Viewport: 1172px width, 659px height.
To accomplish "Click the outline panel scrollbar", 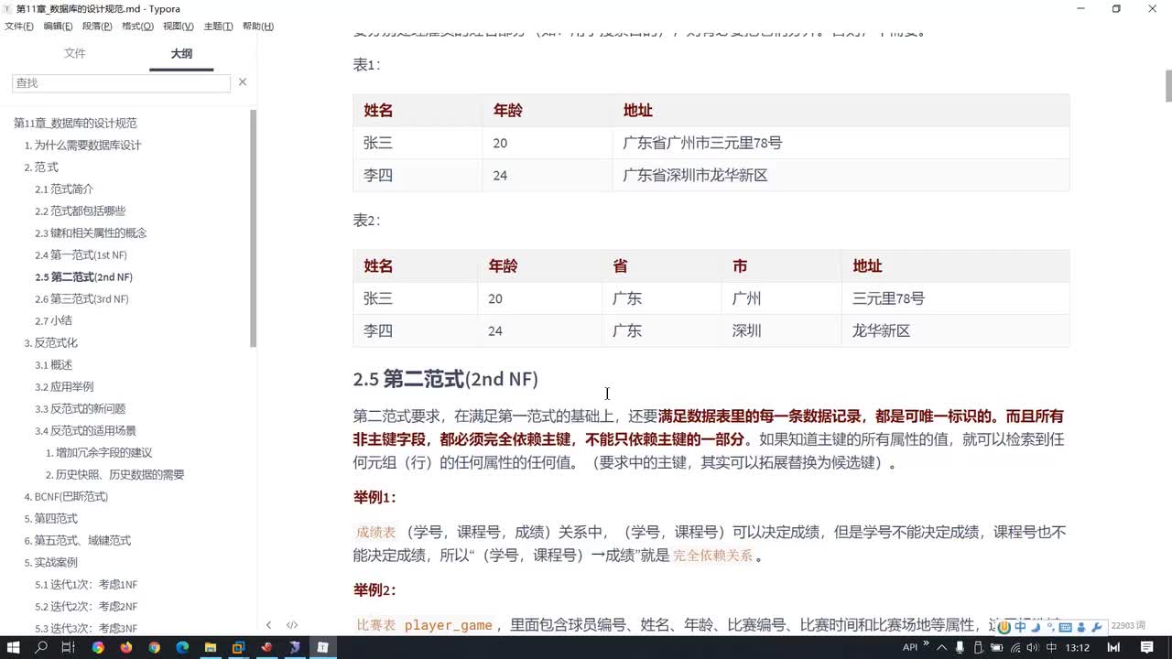I will (253, 227).
